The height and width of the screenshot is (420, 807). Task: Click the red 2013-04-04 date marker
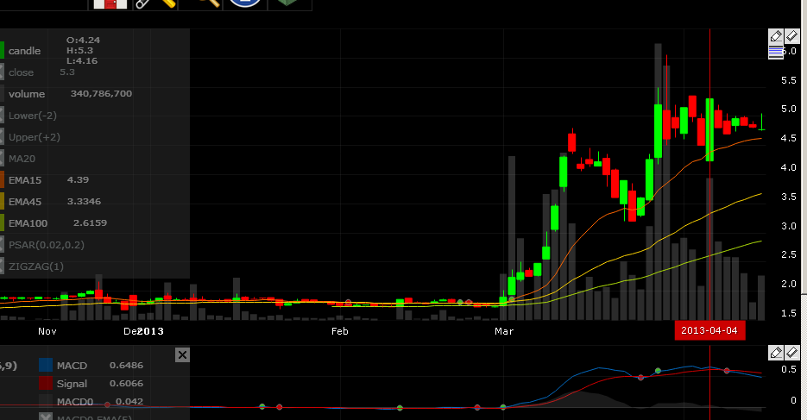pos(709,330)
